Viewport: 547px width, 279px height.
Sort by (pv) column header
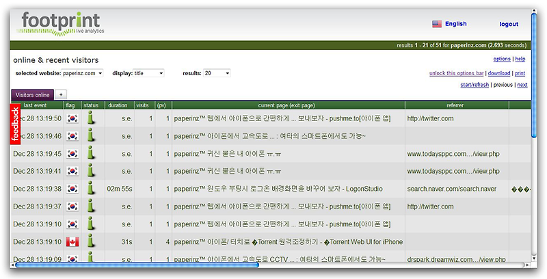tap(161, 105)
